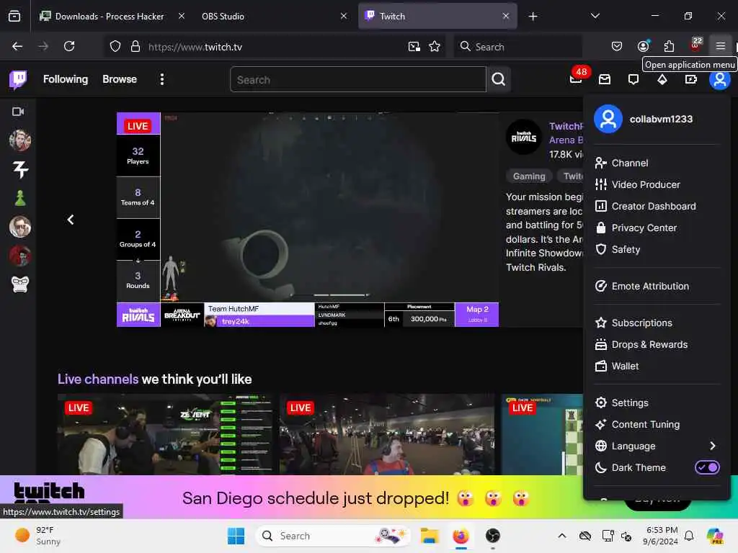The width and height of the screenshot is (738, 553).
Task: Click the followed channels camera icon in sidebar
Action: 18,112
